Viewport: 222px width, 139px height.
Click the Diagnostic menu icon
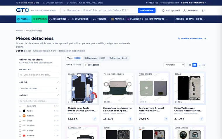[x=128, y=19]
